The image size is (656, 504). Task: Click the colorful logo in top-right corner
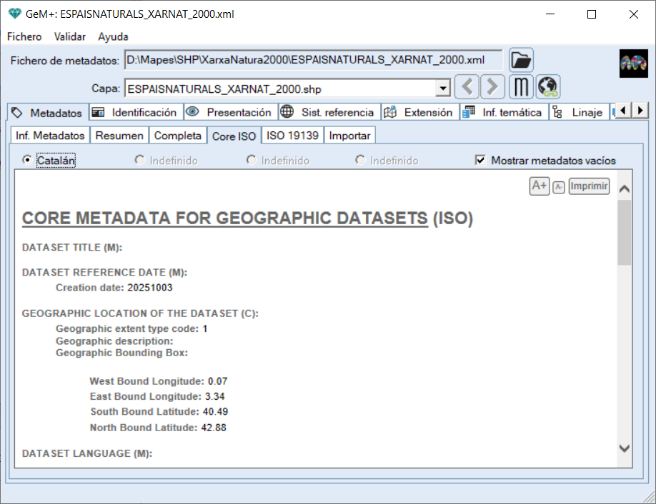[x=632, y=64]
